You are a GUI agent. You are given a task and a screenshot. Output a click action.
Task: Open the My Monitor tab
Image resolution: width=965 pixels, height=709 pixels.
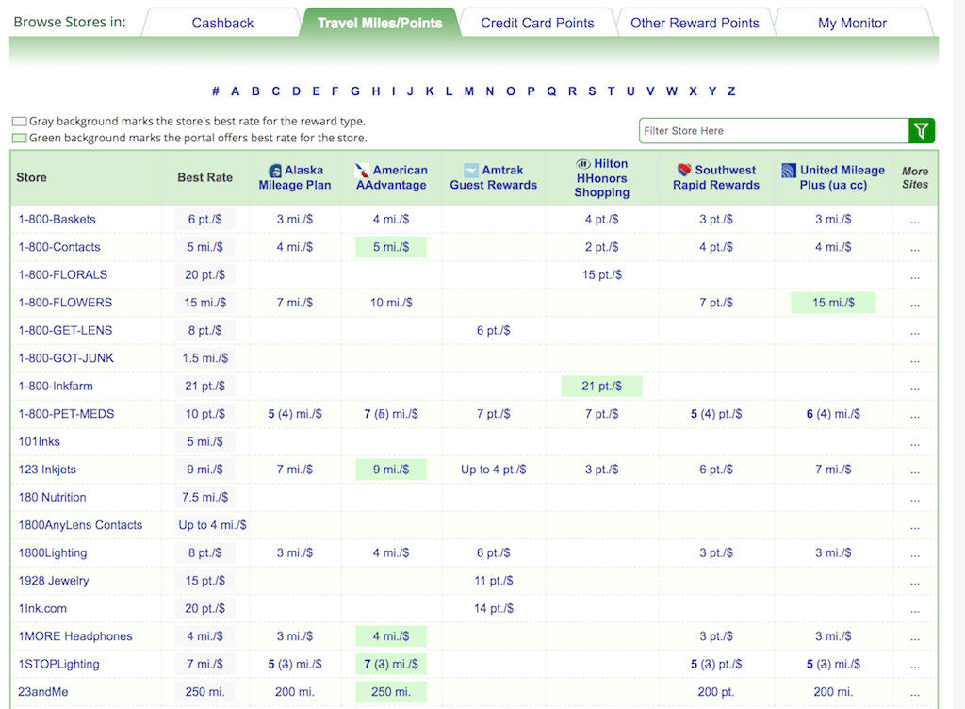point(852,23)
